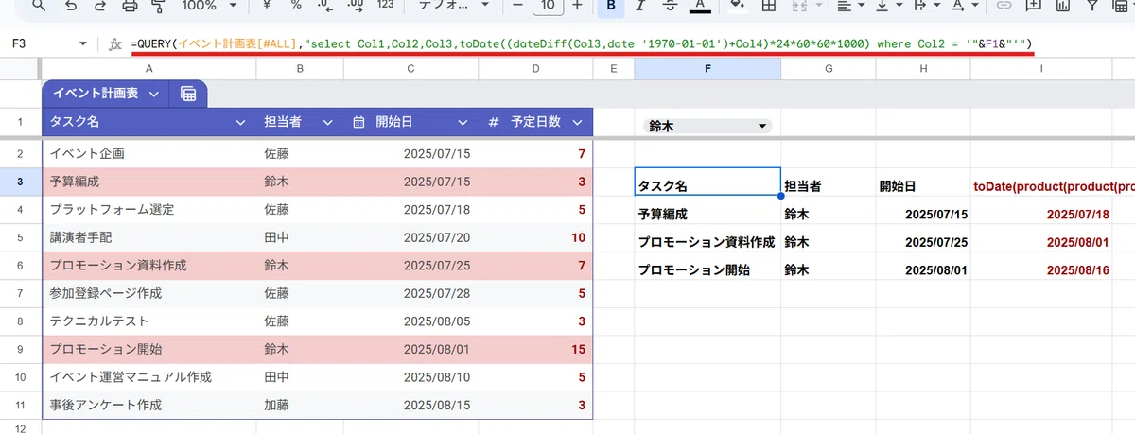Toggle italic formatting
Viewport: 1135px width, 434px height.
click(x=640, y=5)
